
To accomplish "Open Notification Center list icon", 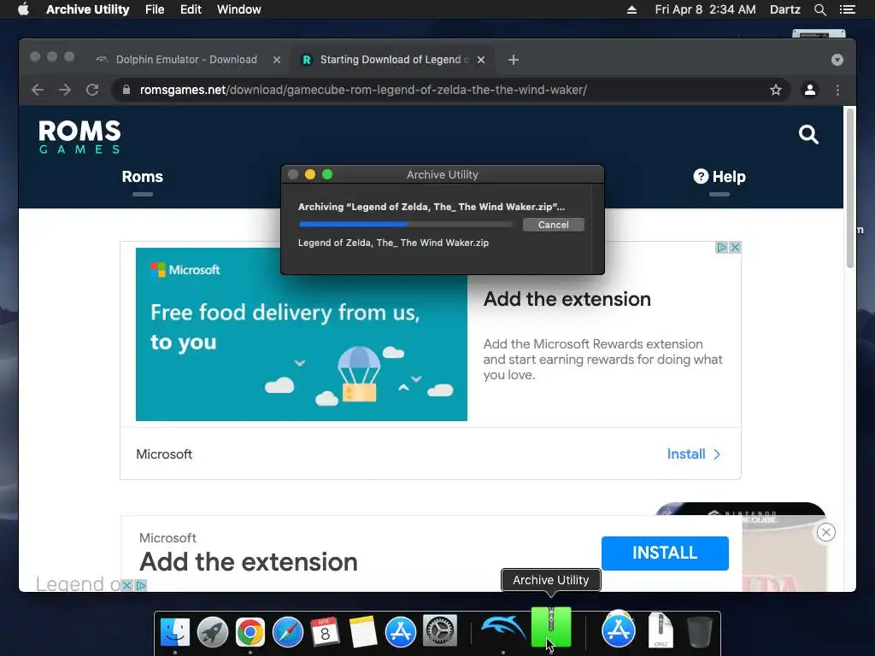I will tap(847, 9).
